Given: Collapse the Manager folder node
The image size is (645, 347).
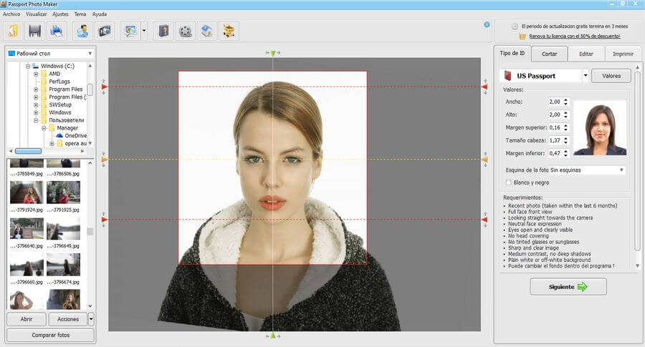Looking at the screenshot, I should pyautogui.click(x=44, y=128).
